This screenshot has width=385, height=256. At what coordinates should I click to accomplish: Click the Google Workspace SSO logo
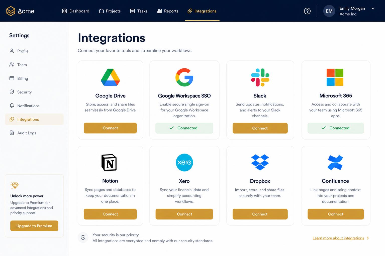[184, 77]
